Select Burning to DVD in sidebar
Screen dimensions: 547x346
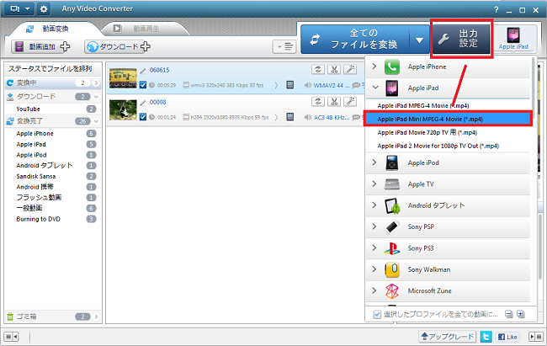click(39, 219)
